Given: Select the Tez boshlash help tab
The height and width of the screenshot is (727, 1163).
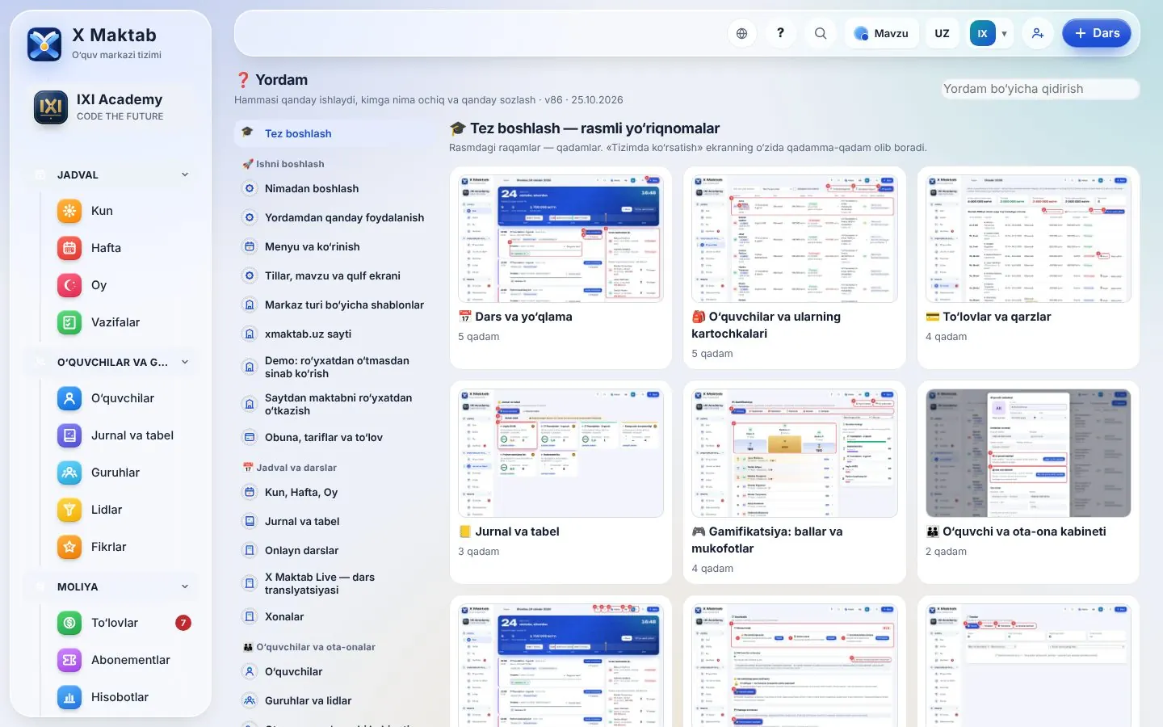Looking at the screenshot, I should tap(334, 134).
